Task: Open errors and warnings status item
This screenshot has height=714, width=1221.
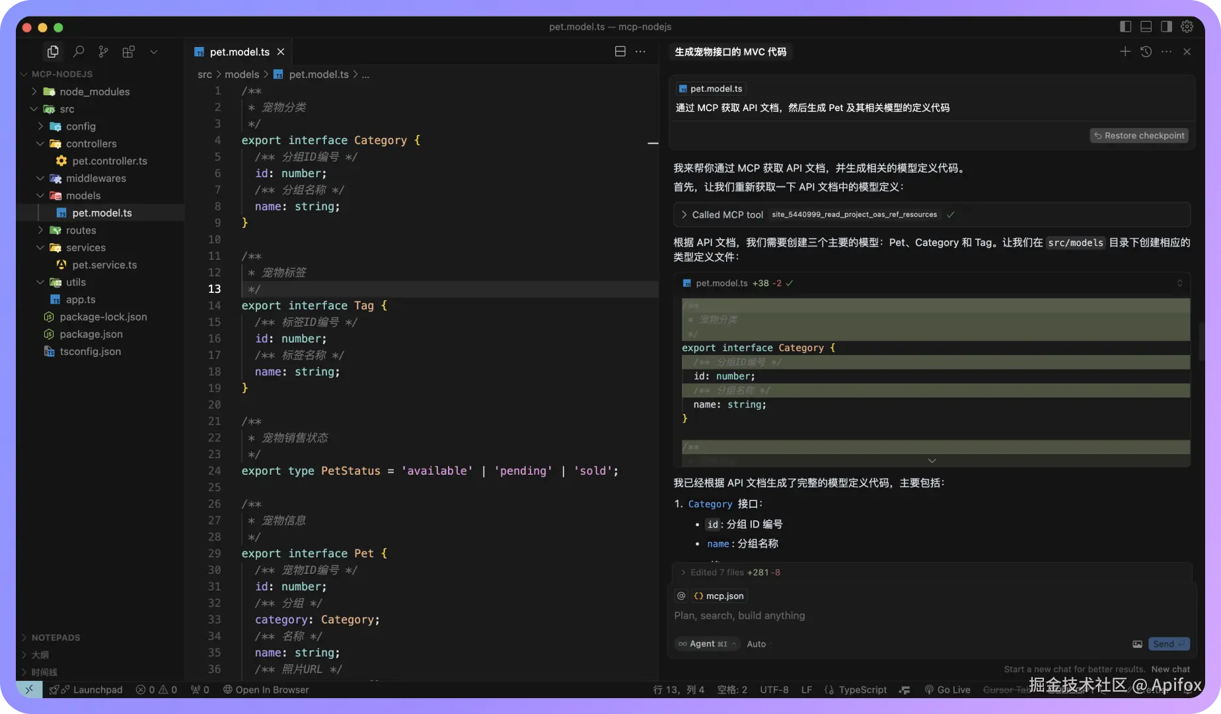Action: [157, 690]
